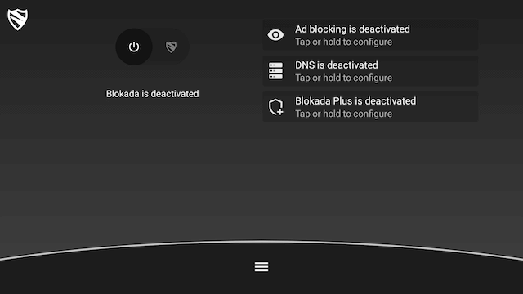Click the small shield icon beside the power button
The height and width of the screenshot is (294, 523).
coord(171,47)
